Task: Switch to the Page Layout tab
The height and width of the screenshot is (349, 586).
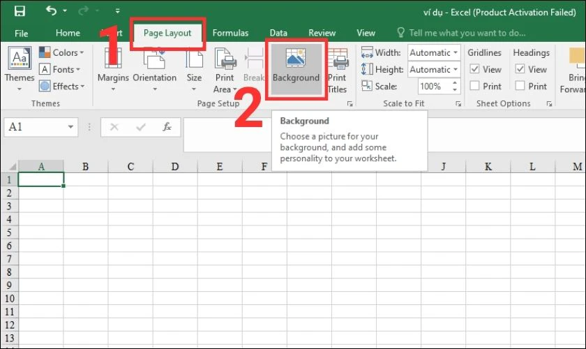Action: (167, 33)
